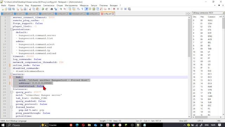Image resolution: width=225 pixels, height=127 pixels.
Task: Click the Print toolbar icon
Action: pos(25,9)
